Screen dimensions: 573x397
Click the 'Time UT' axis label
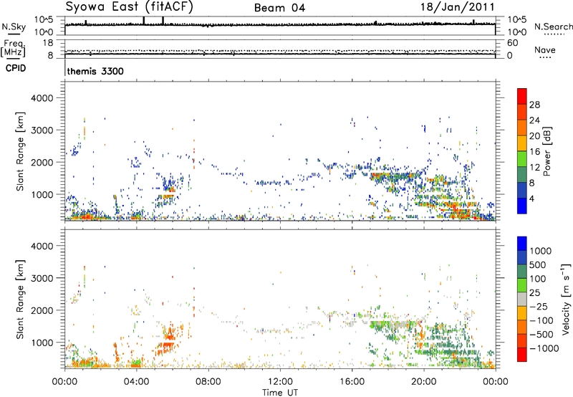click(280, 393)
